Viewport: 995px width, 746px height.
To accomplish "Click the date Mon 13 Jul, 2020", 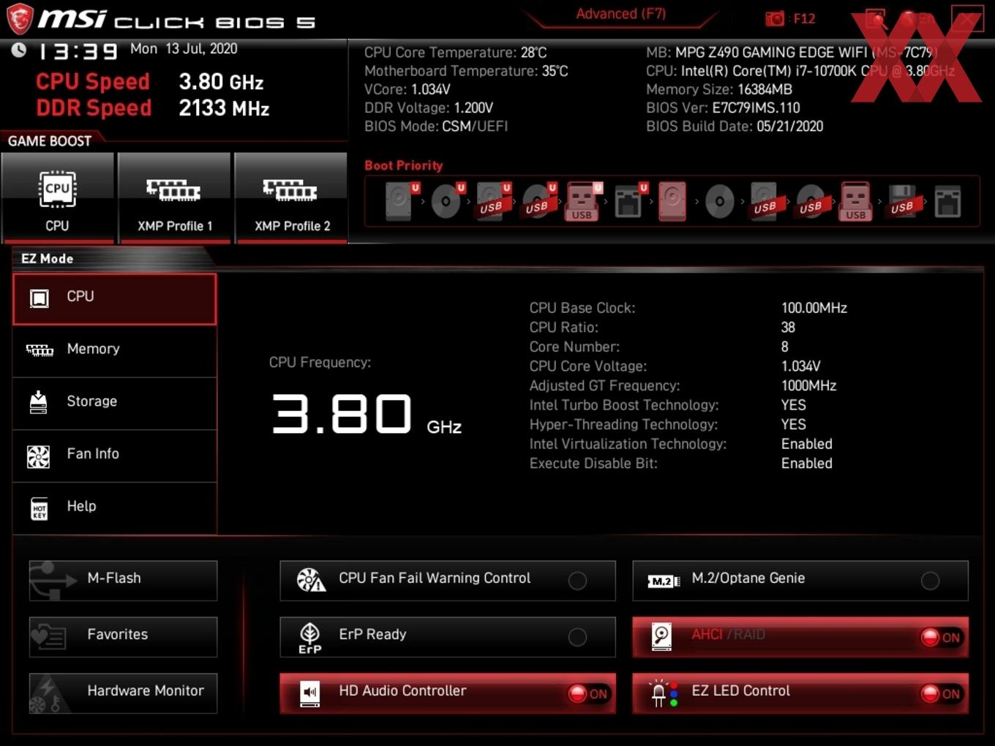I will (184, 49).
